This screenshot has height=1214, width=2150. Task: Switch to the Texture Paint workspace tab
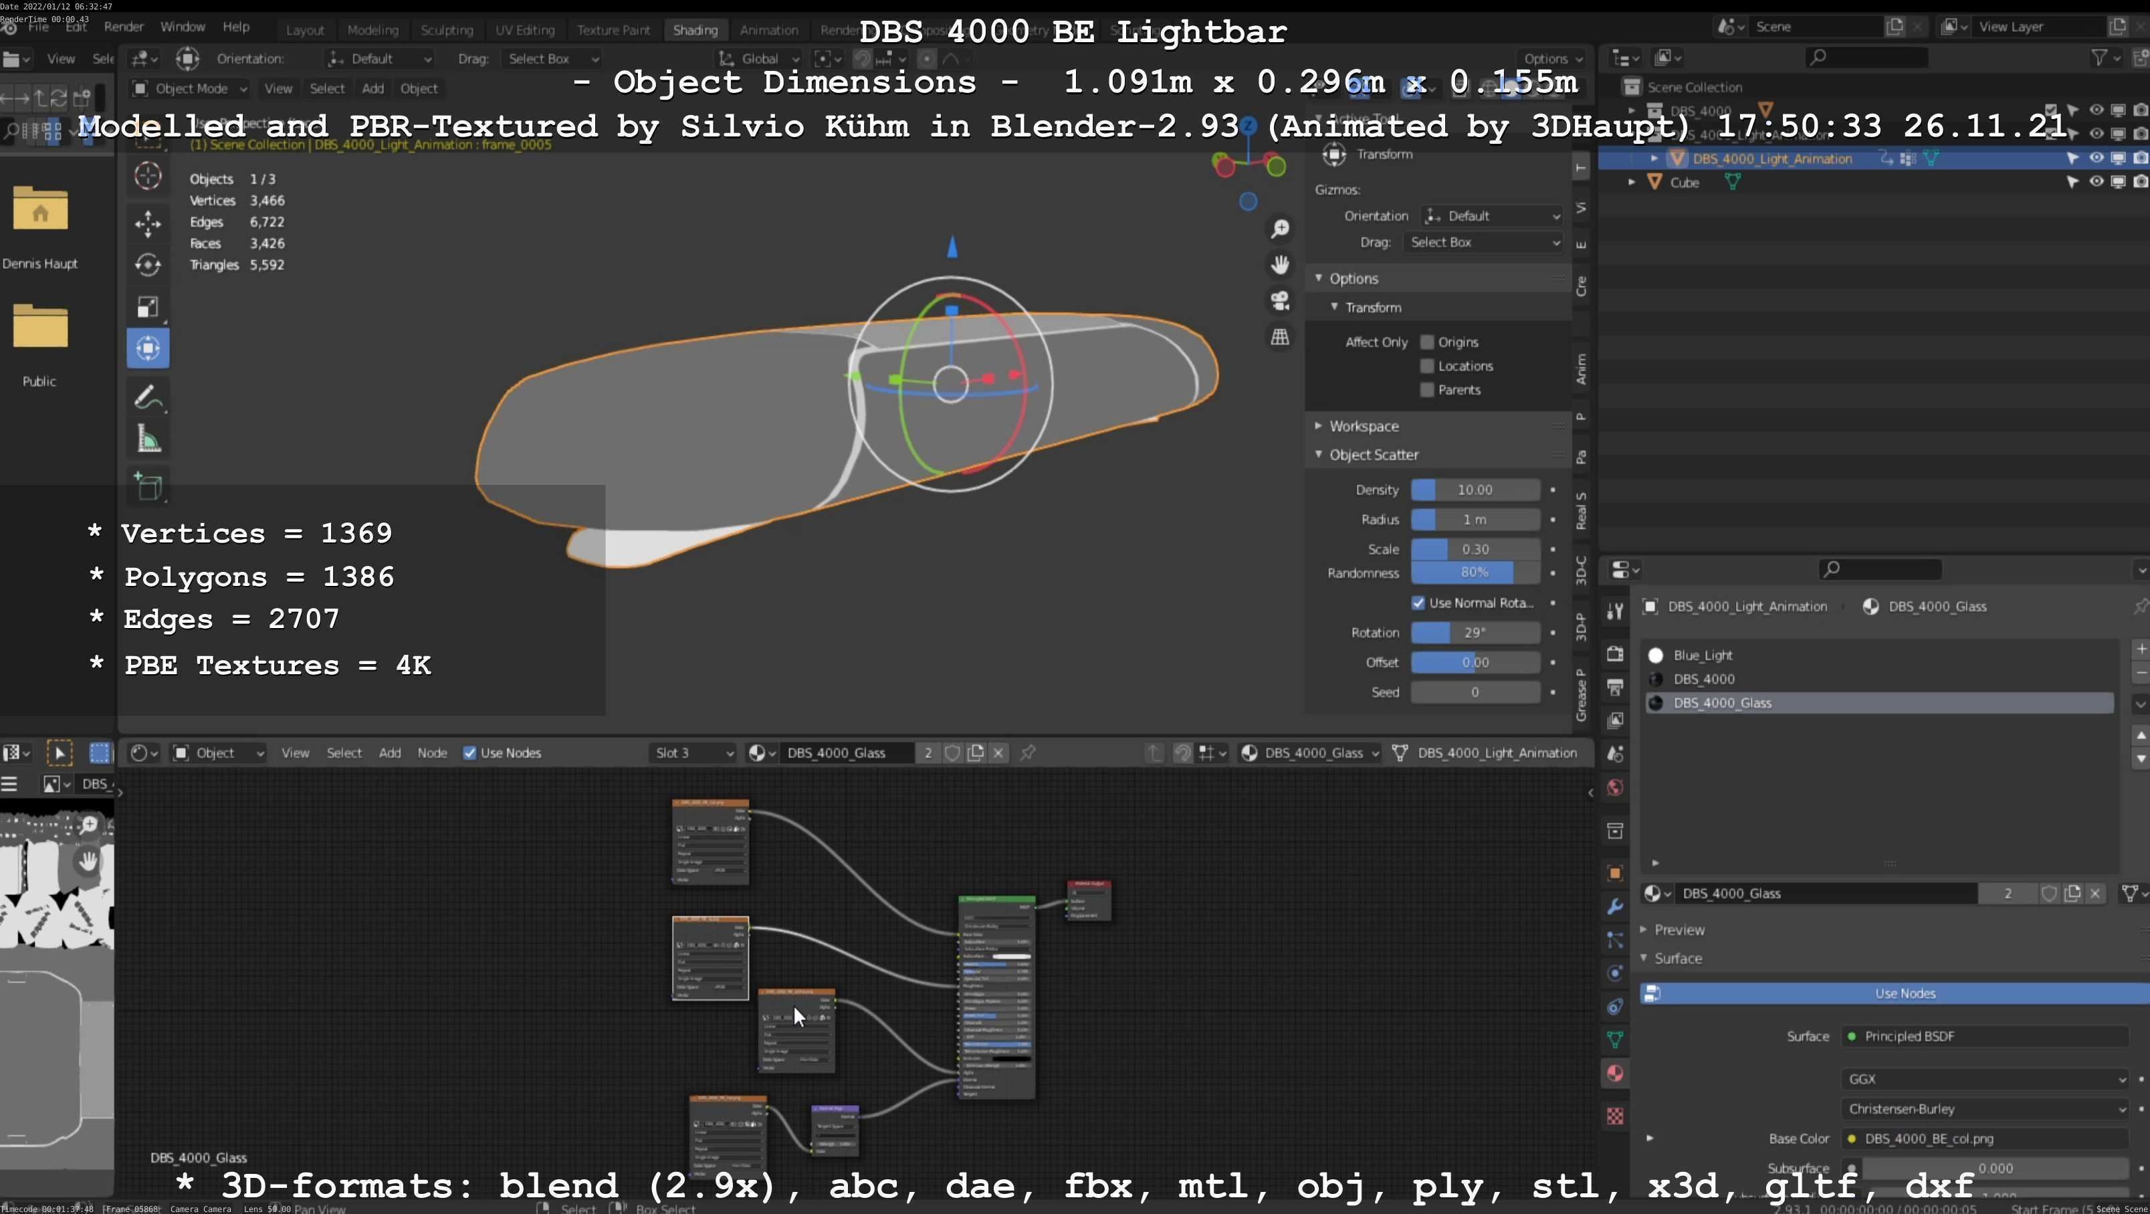tap(613, 30)
